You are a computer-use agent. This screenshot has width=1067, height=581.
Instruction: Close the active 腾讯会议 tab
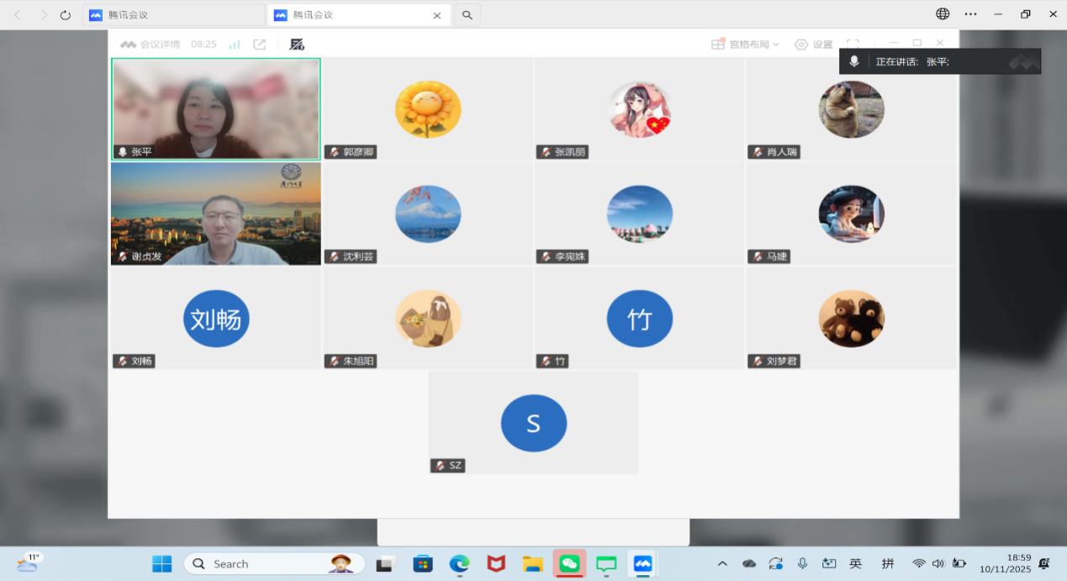point(436,15)
